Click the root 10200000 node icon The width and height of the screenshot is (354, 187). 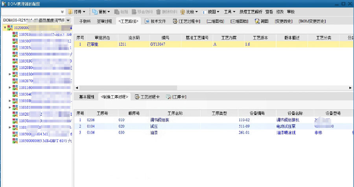click(x=10, y=28)
